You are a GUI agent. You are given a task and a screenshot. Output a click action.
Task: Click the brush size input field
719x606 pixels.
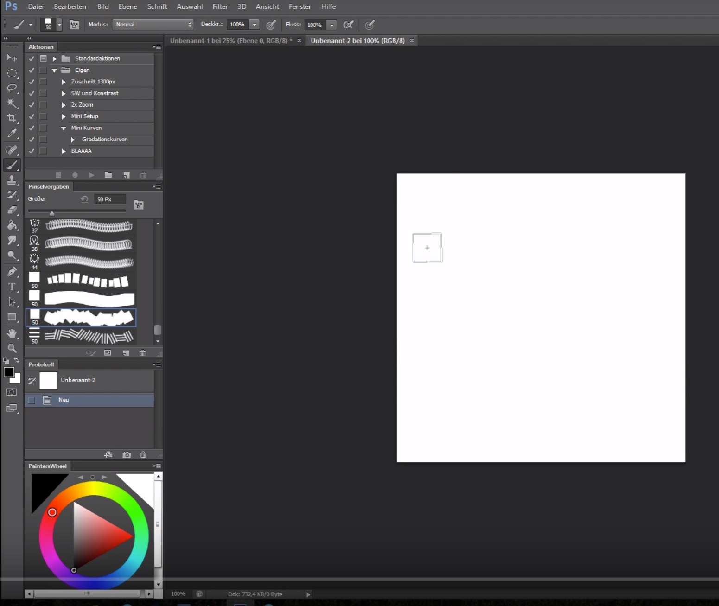point(110,199)
